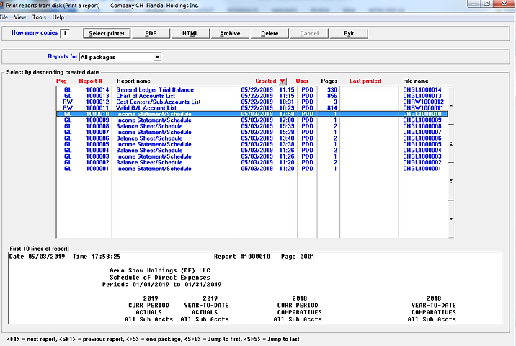Open the Tools menu
This screenshot has width=516, height=346.
(39, 17)
